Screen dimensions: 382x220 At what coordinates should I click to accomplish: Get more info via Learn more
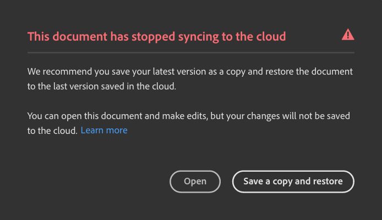coord(104,130)
